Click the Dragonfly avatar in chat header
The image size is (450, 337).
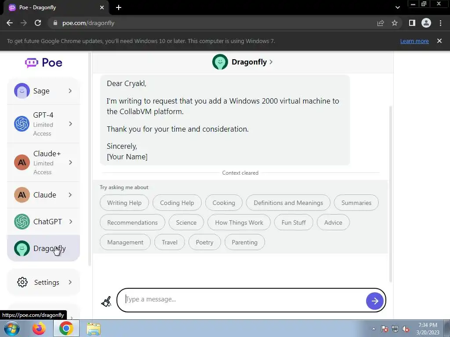220,62
